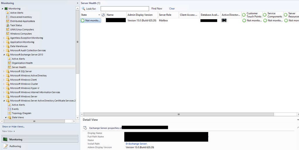The image size is (299, 150).
Task: Click the Find Now button
Action: click(x=157, y=9)
